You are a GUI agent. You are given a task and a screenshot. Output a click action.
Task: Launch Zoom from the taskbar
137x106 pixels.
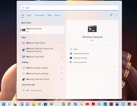click(x=123, y=104)
